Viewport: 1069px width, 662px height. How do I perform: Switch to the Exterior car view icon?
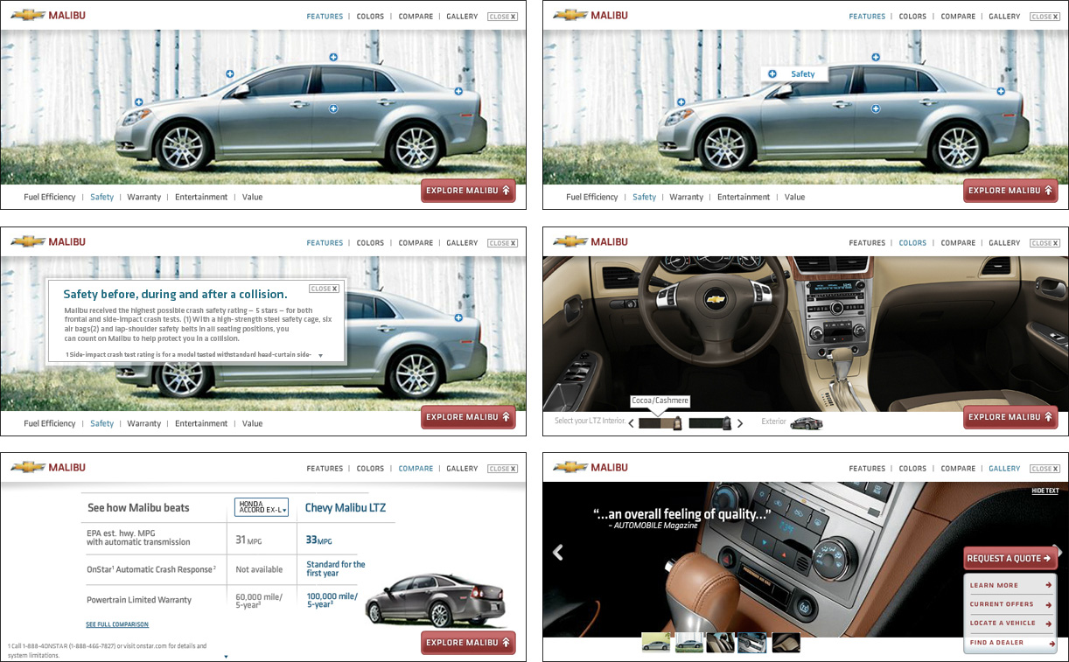[806, 423]
